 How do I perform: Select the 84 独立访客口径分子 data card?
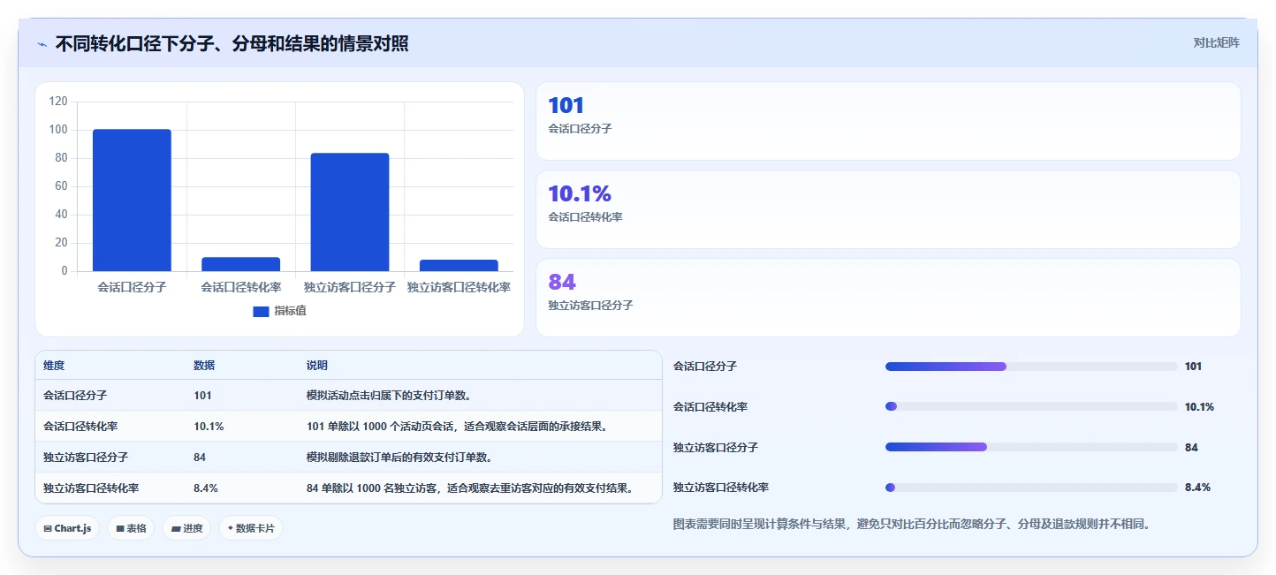888,298
